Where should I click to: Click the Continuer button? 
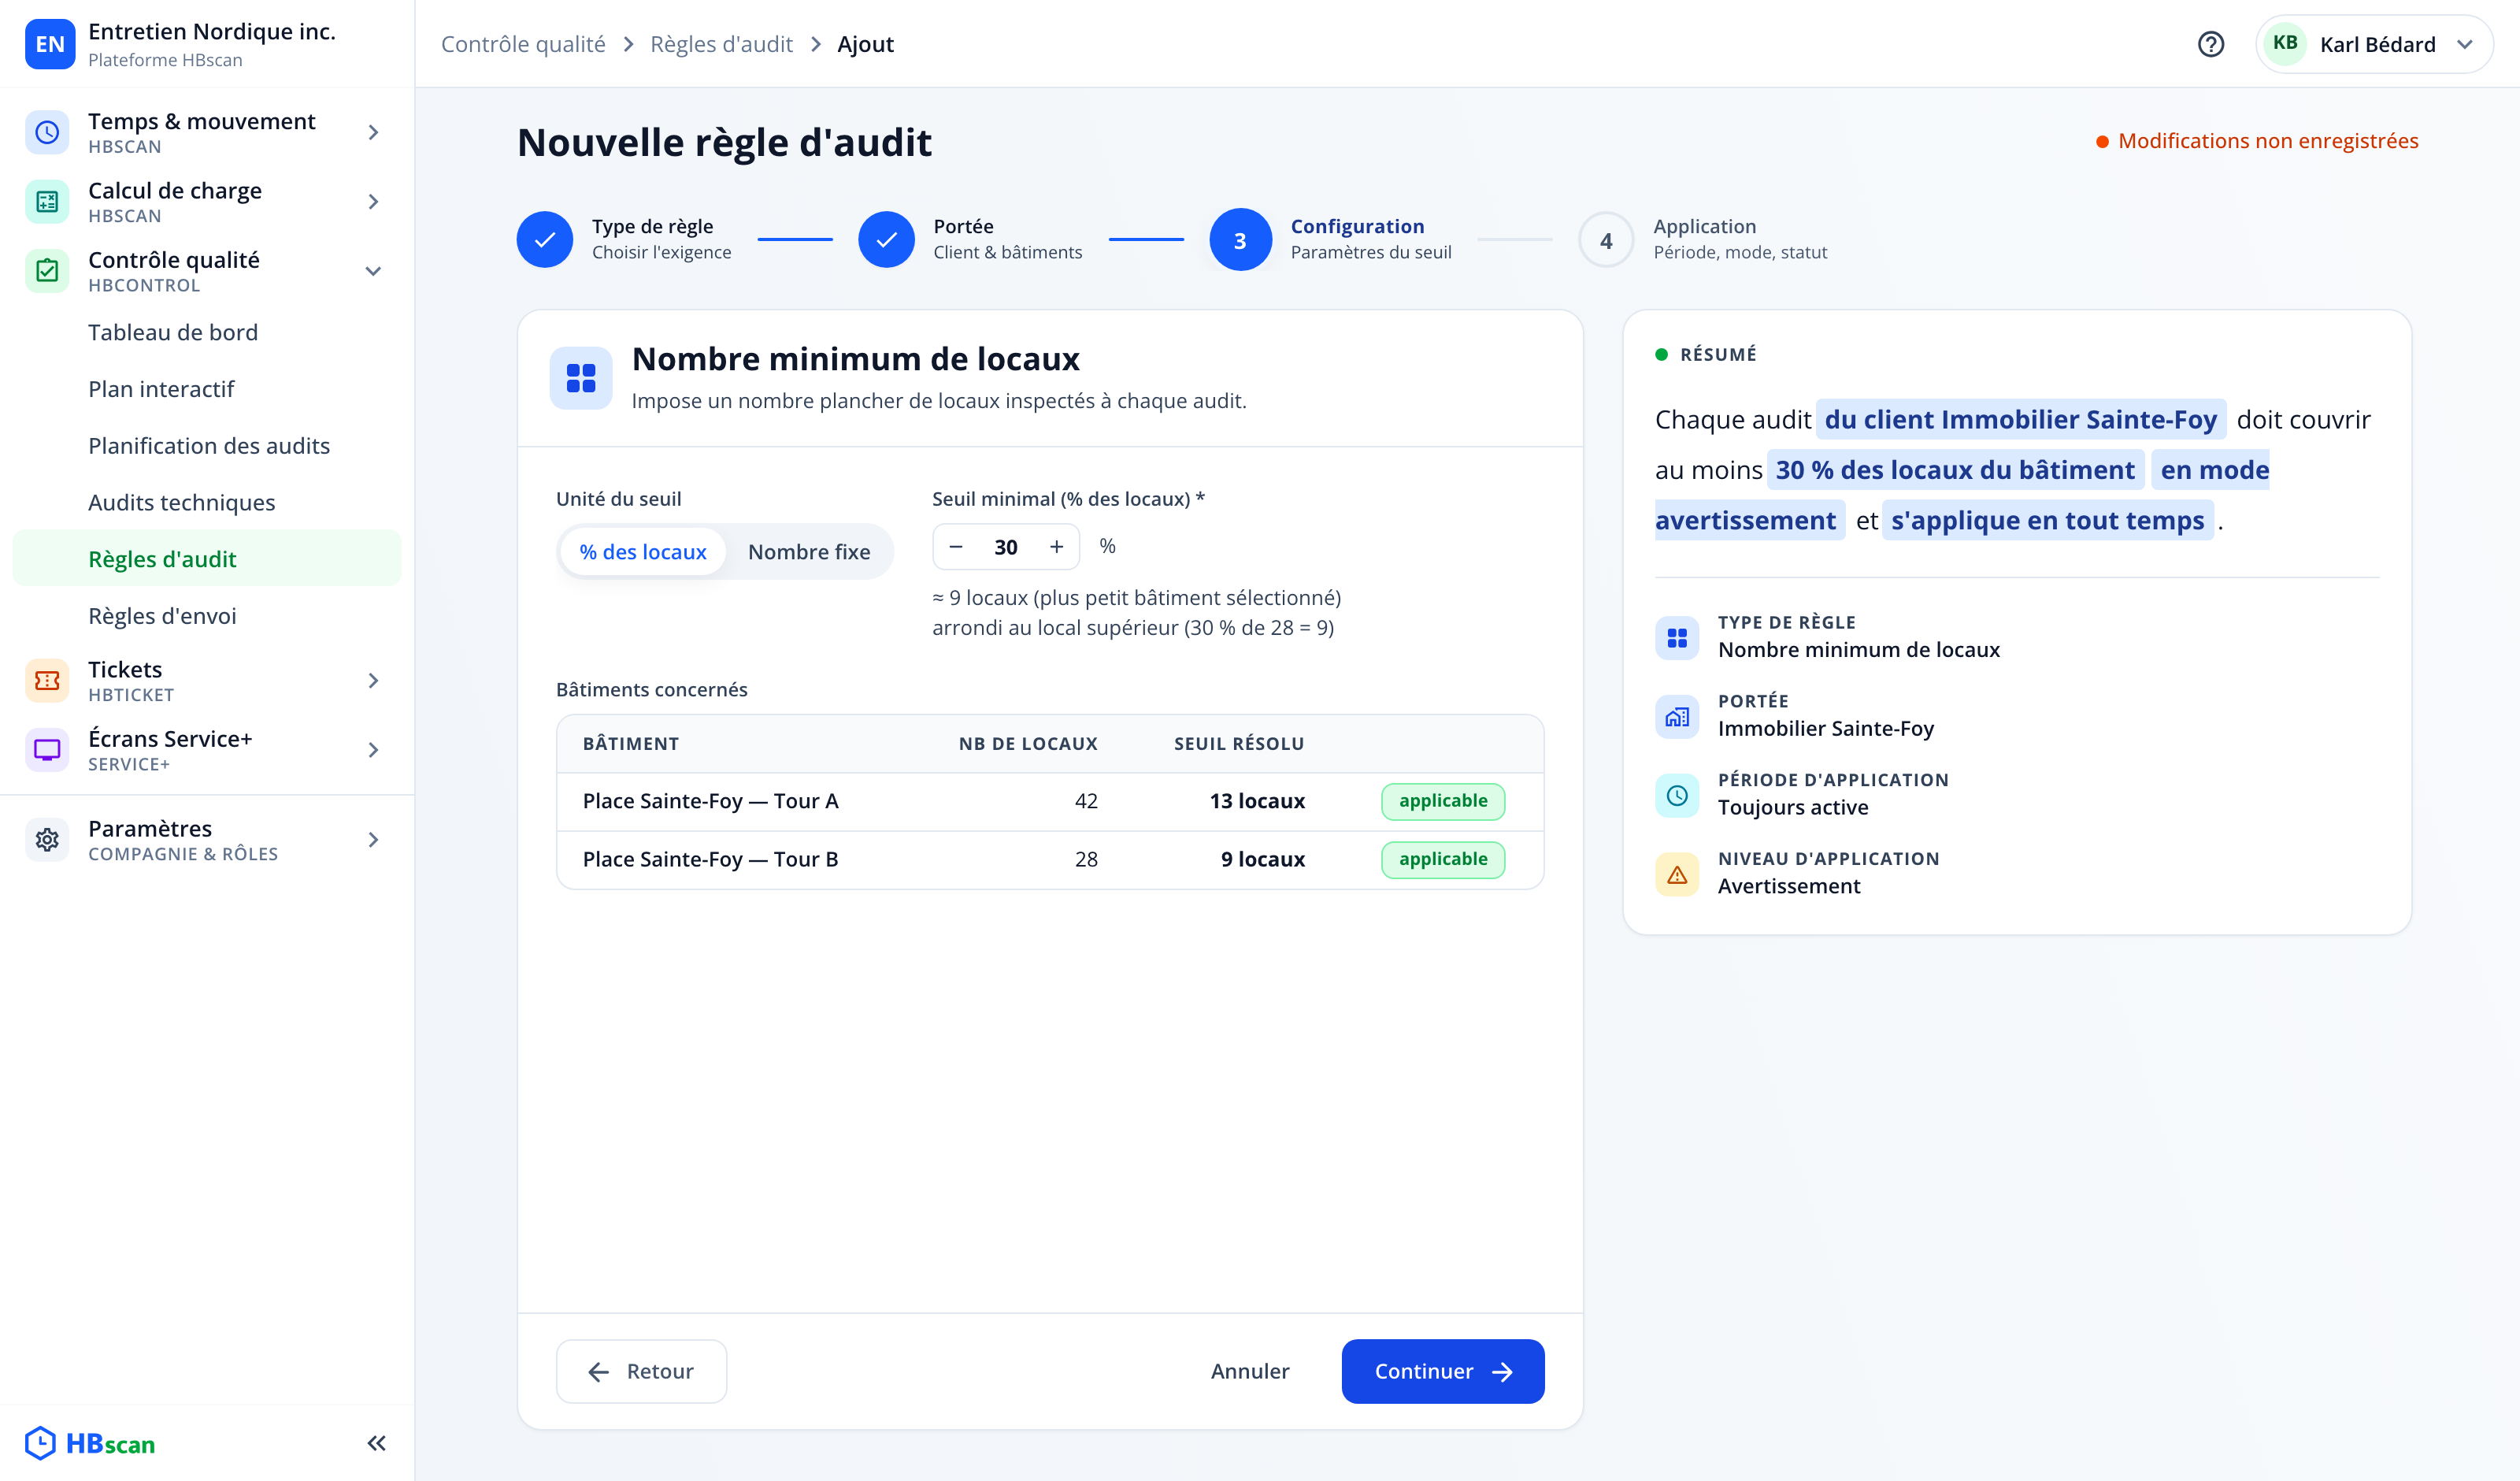tap(1442, 1371)
